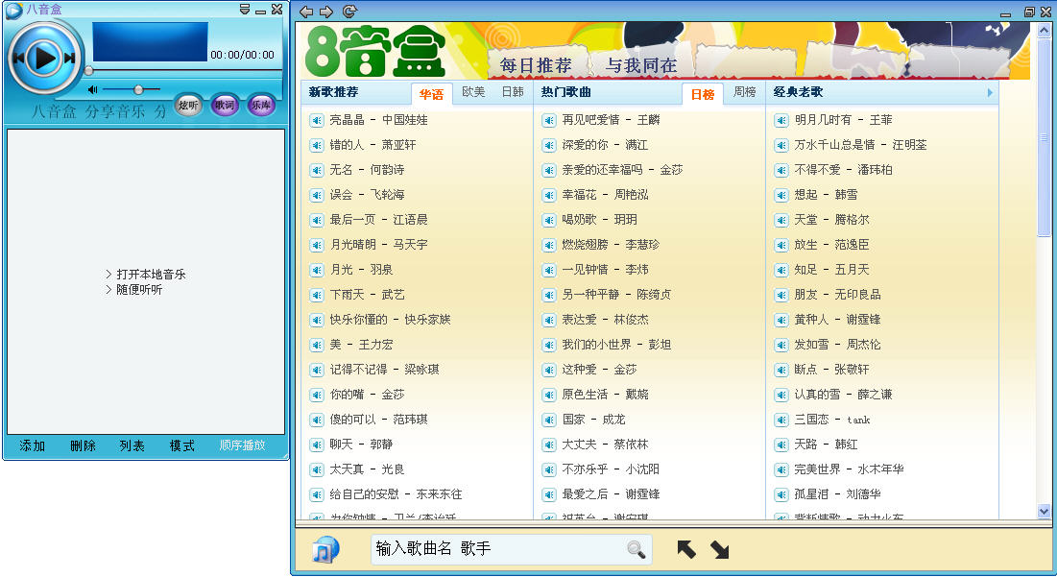The image size is (1057, 577).
Task: Click the 炫听 round button
Action: (x=188, y=106)
